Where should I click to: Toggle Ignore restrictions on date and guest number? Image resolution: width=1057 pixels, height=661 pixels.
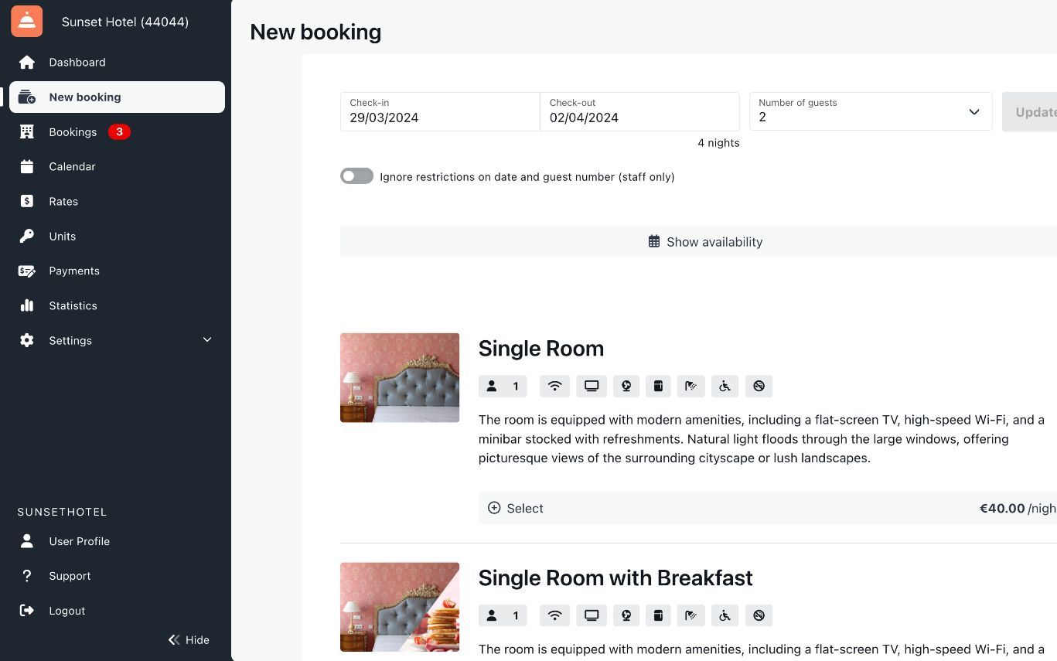click(x=357, y=176)
